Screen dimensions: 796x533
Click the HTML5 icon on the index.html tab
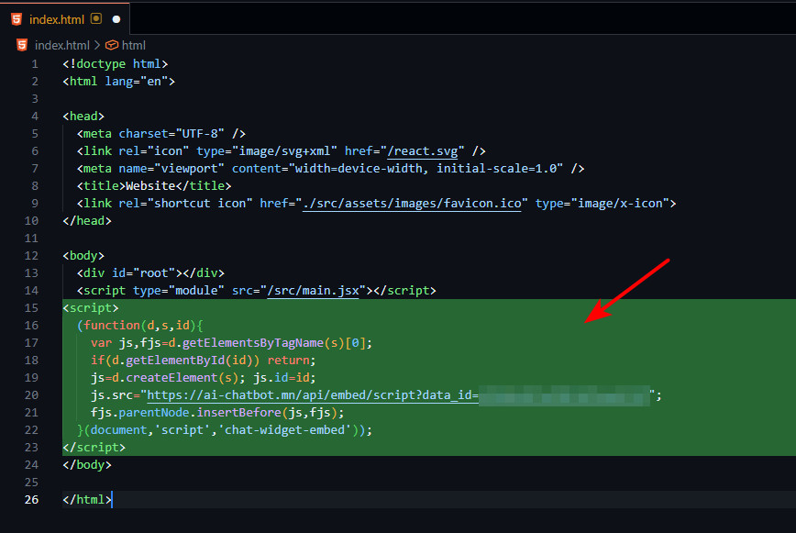click(x=17, y=18)
